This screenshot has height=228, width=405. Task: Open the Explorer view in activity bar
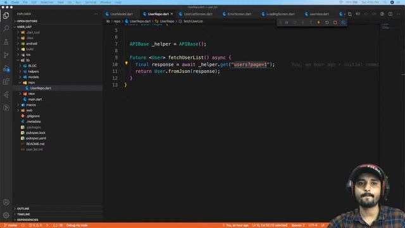(6, 15)
